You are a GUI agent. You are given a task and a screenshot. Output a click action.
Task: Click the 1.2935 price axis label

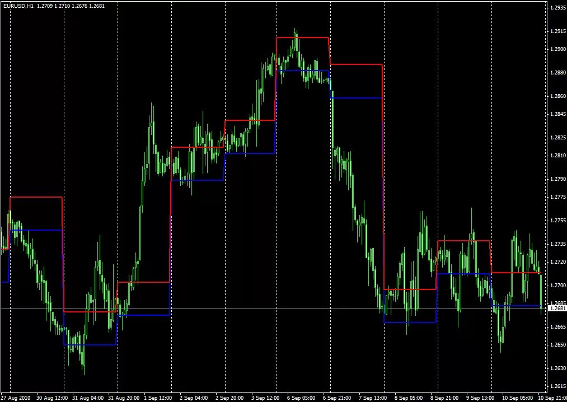click(x=558, y=8)
